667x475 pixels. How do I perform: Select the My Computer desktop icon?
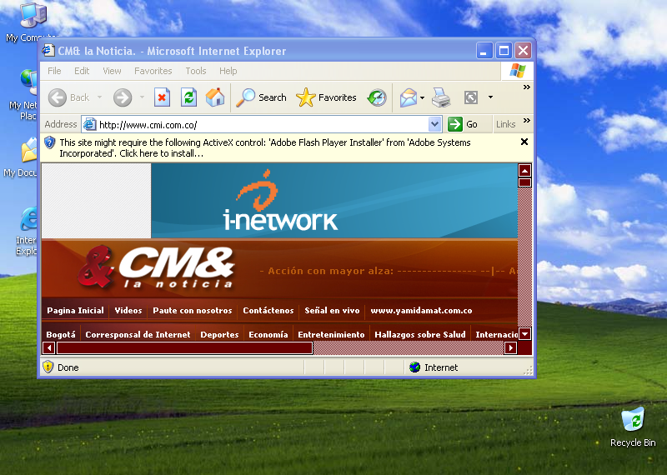pos(32,22)
